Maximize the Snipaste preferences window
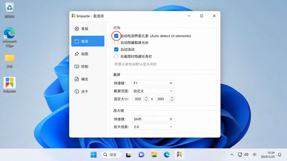Viewport: 287px width, 161px height. click(x=202, y=16)
